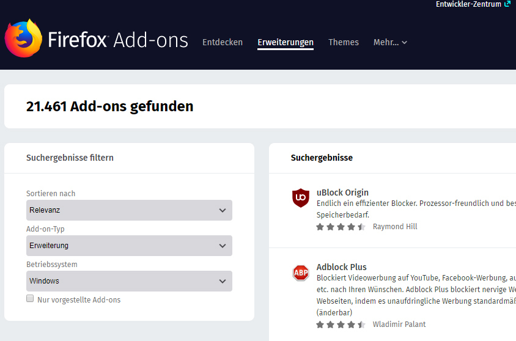Click the Sortieren nach label

[x=51, y=193]
